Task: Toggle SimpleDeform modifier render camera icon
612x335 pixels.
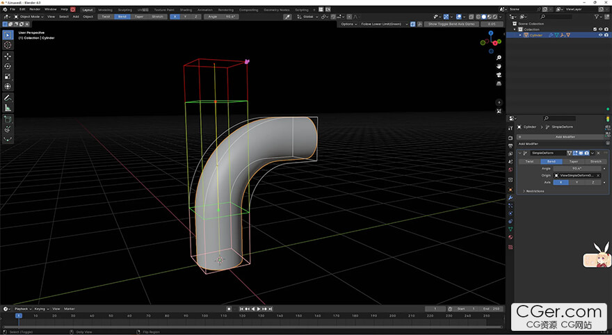Action: click(586, 152)
